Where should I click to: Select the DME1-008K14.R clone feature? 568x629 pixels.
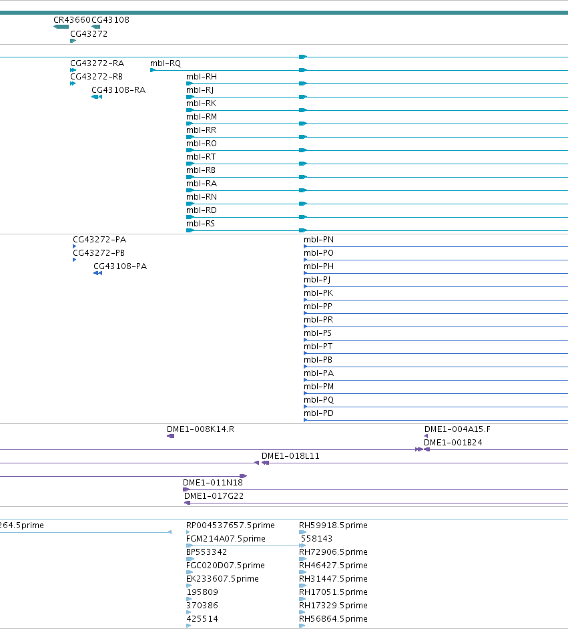point(200,429)
